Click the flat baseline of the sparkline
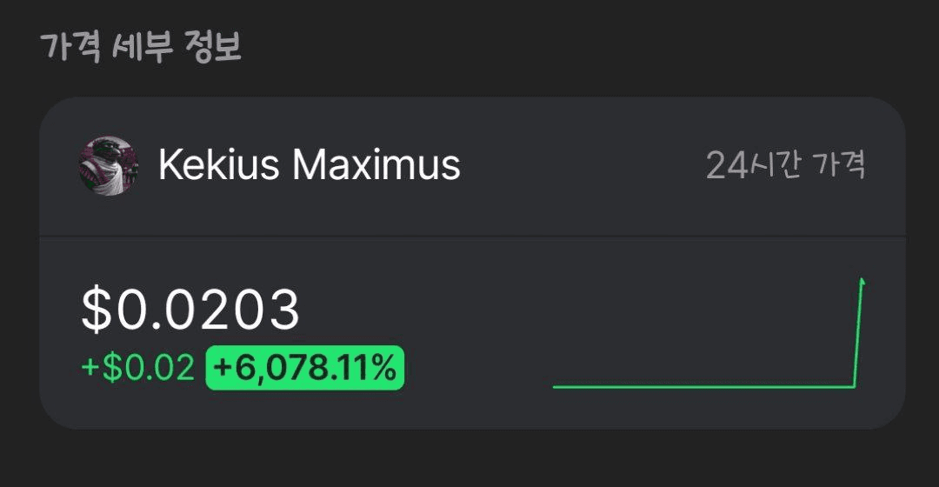 (x=696, y=386)
